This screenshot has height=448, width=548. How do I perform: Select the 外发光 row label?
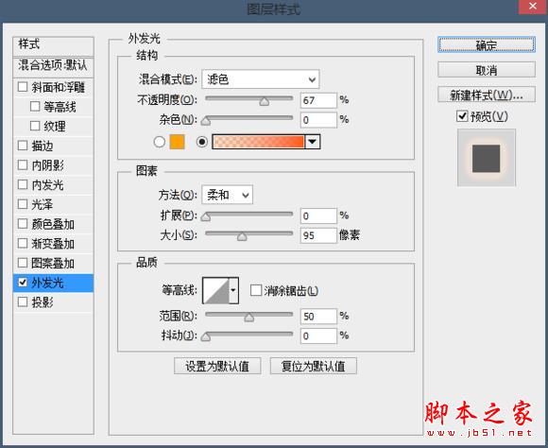[47, 283]
